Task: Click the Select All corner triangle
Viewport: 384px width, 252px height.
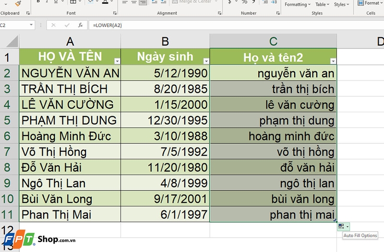Action: (12, 41)
